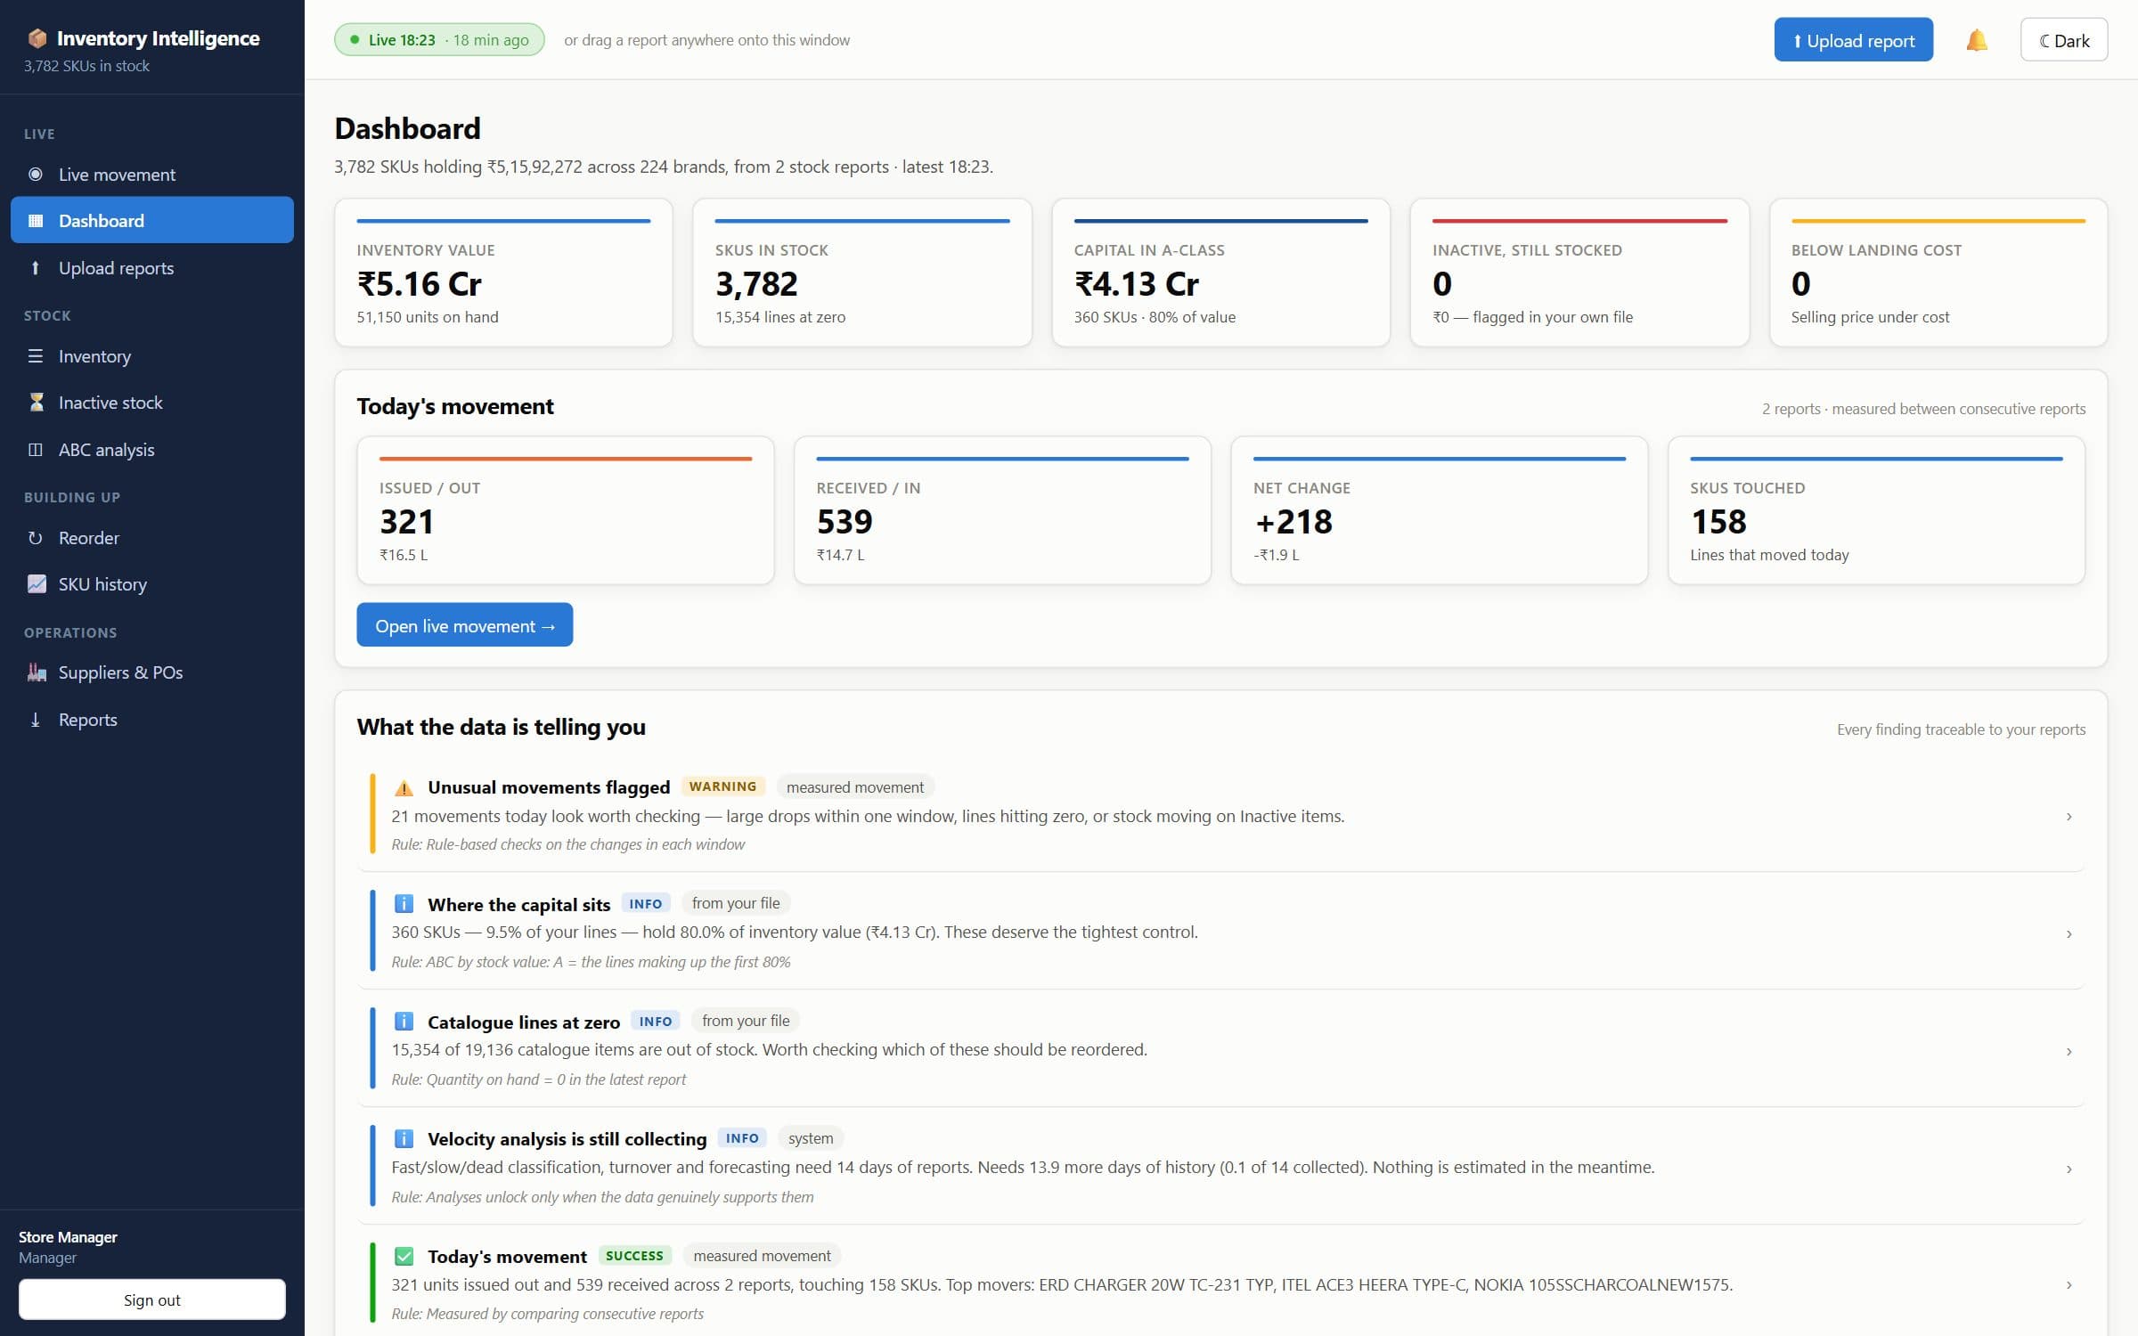2138x1336 pixels.
Task: Click the SUCCESS badge label
Action: [x=634, y=1256]
